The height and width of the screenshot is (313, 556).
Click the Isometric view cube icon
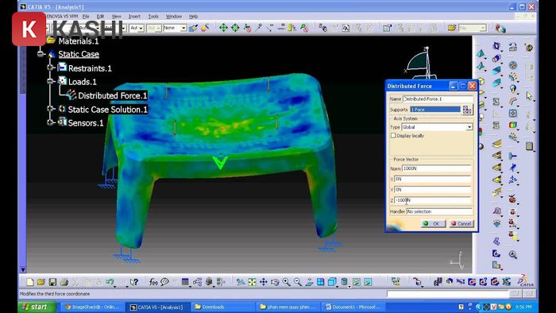pyautogui.click(x=332, y=282)
